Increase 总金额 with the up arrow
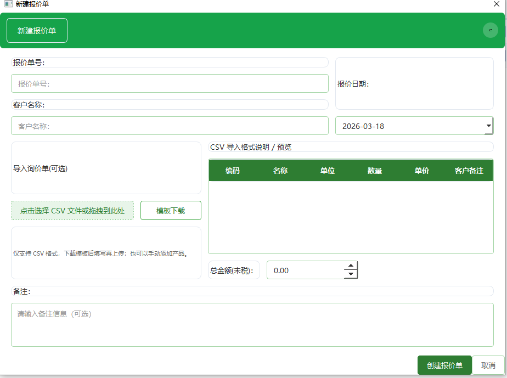The width and height of the screenshot is (507, 378). 351,266
